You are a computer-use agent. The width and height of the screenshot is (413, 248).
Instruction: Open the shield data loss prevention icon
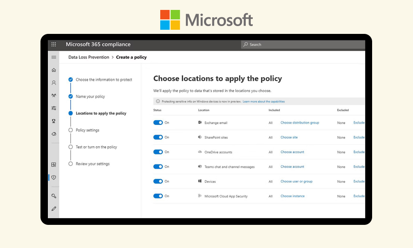tap(54, 177)
